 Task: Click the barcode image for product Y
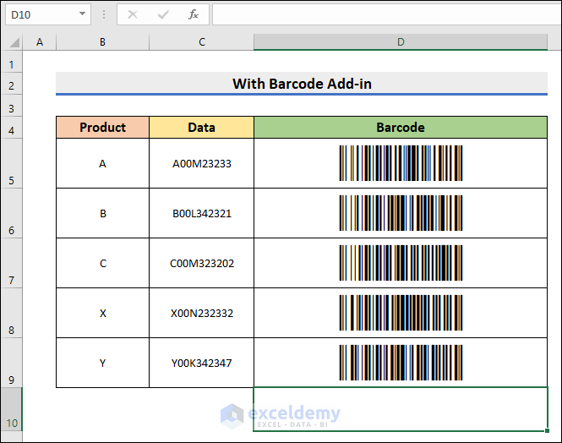(401, 363)
